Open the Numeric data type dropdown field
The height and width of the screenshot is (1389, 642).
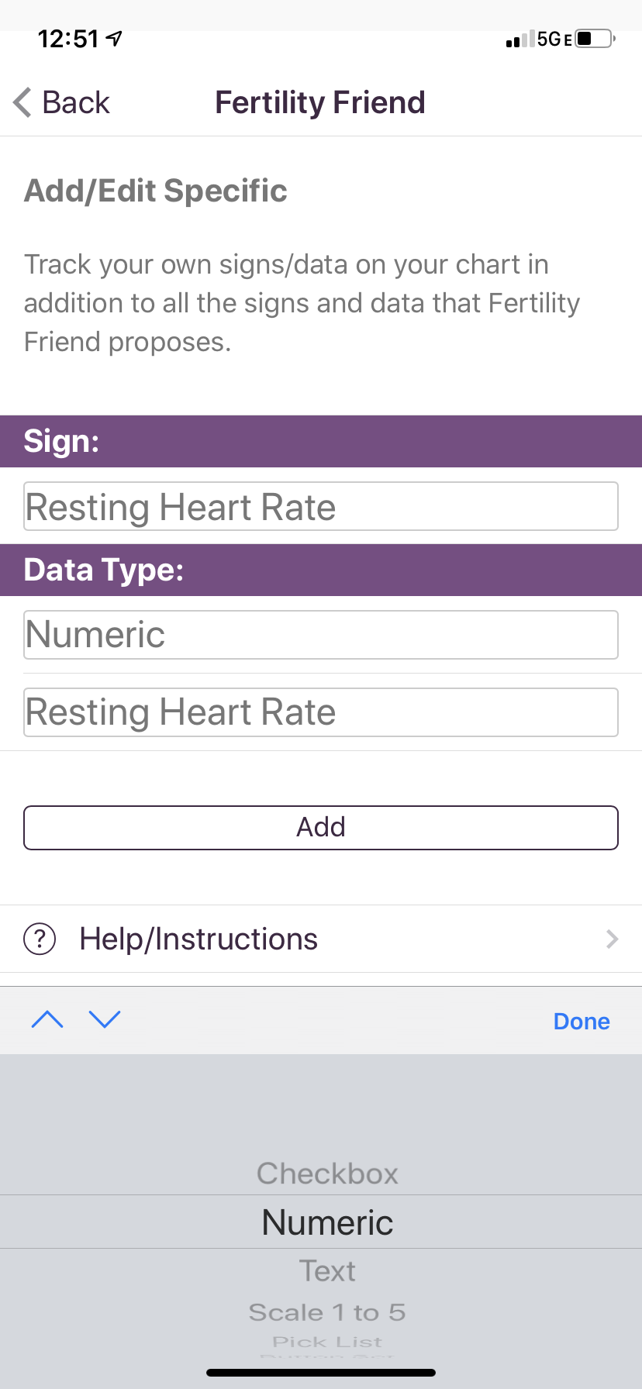click(x=321, y=635)
